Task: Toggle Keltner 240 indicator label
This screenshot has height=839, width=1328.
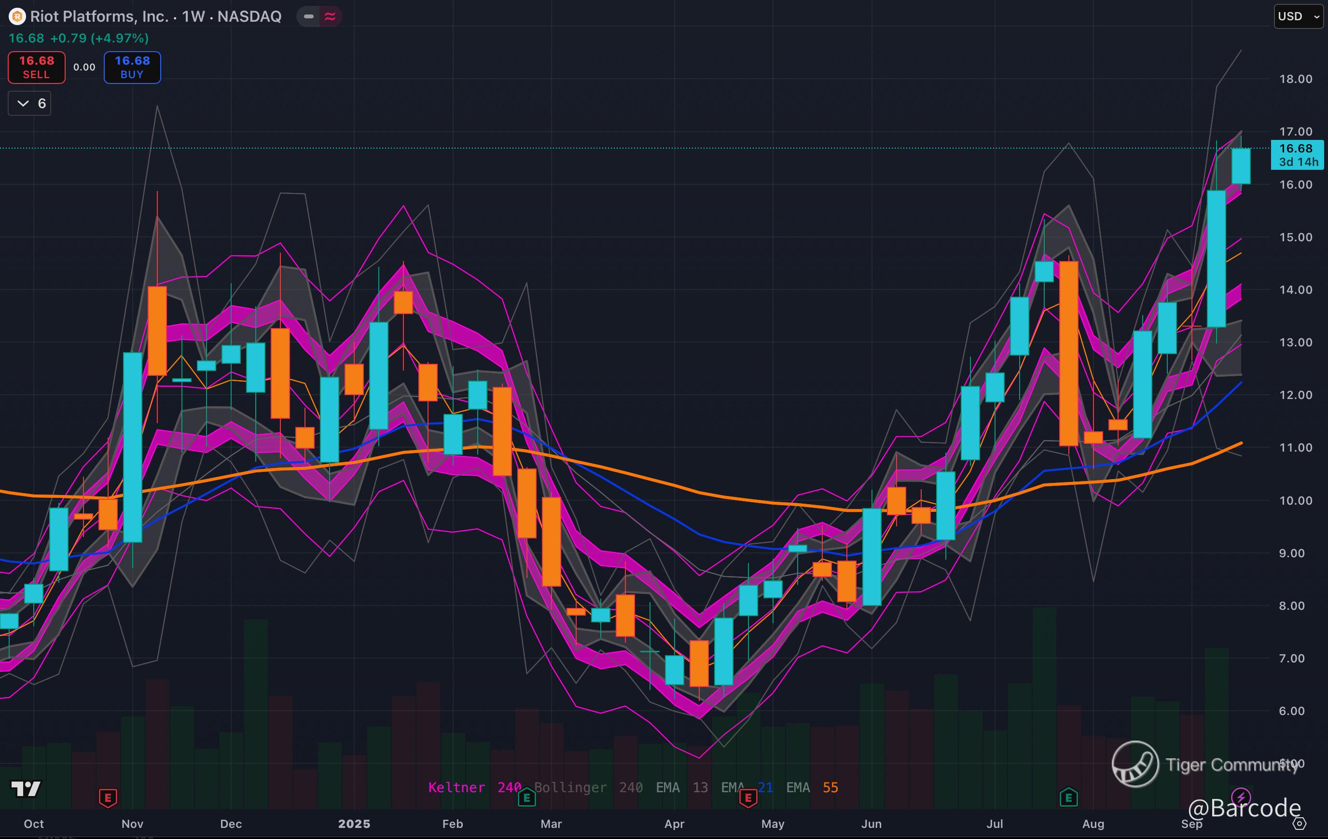Action: point(474,787)
